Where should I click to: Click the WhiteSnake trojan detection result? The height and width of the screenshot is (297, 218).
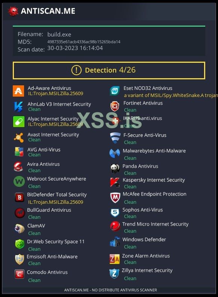click(171, 95)
